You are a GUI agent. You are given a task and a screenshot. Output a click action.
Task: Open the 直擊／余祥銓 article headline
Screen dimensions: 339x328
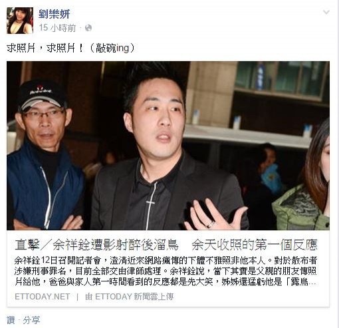[x=166, y=245]
